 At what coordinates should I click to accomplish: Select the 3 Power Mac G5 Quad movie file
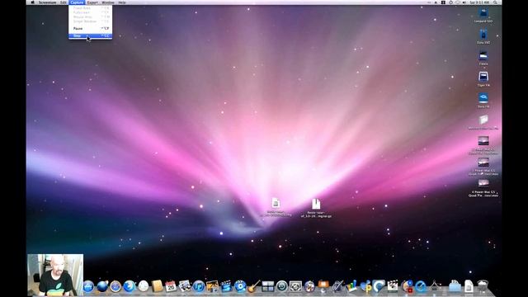(x=483, y=163)
